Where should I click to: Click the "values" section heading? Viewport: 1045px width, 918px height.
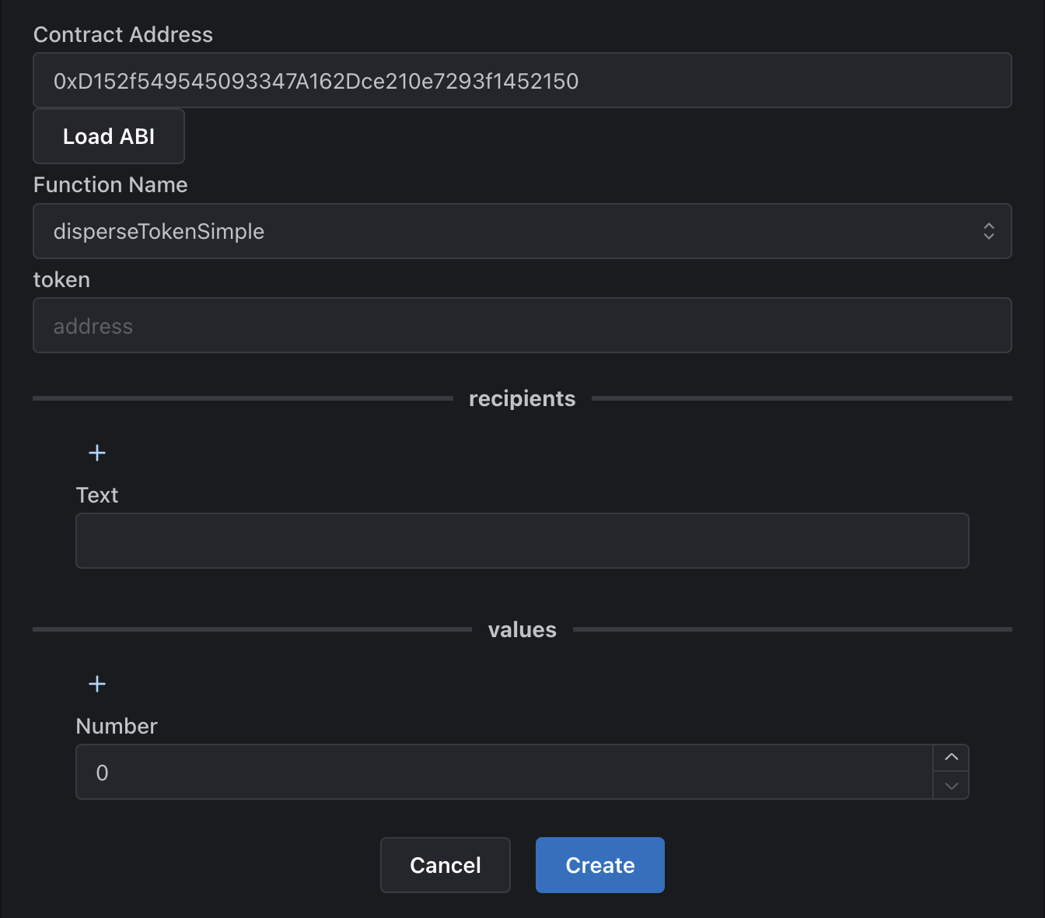tap(522, 629)
